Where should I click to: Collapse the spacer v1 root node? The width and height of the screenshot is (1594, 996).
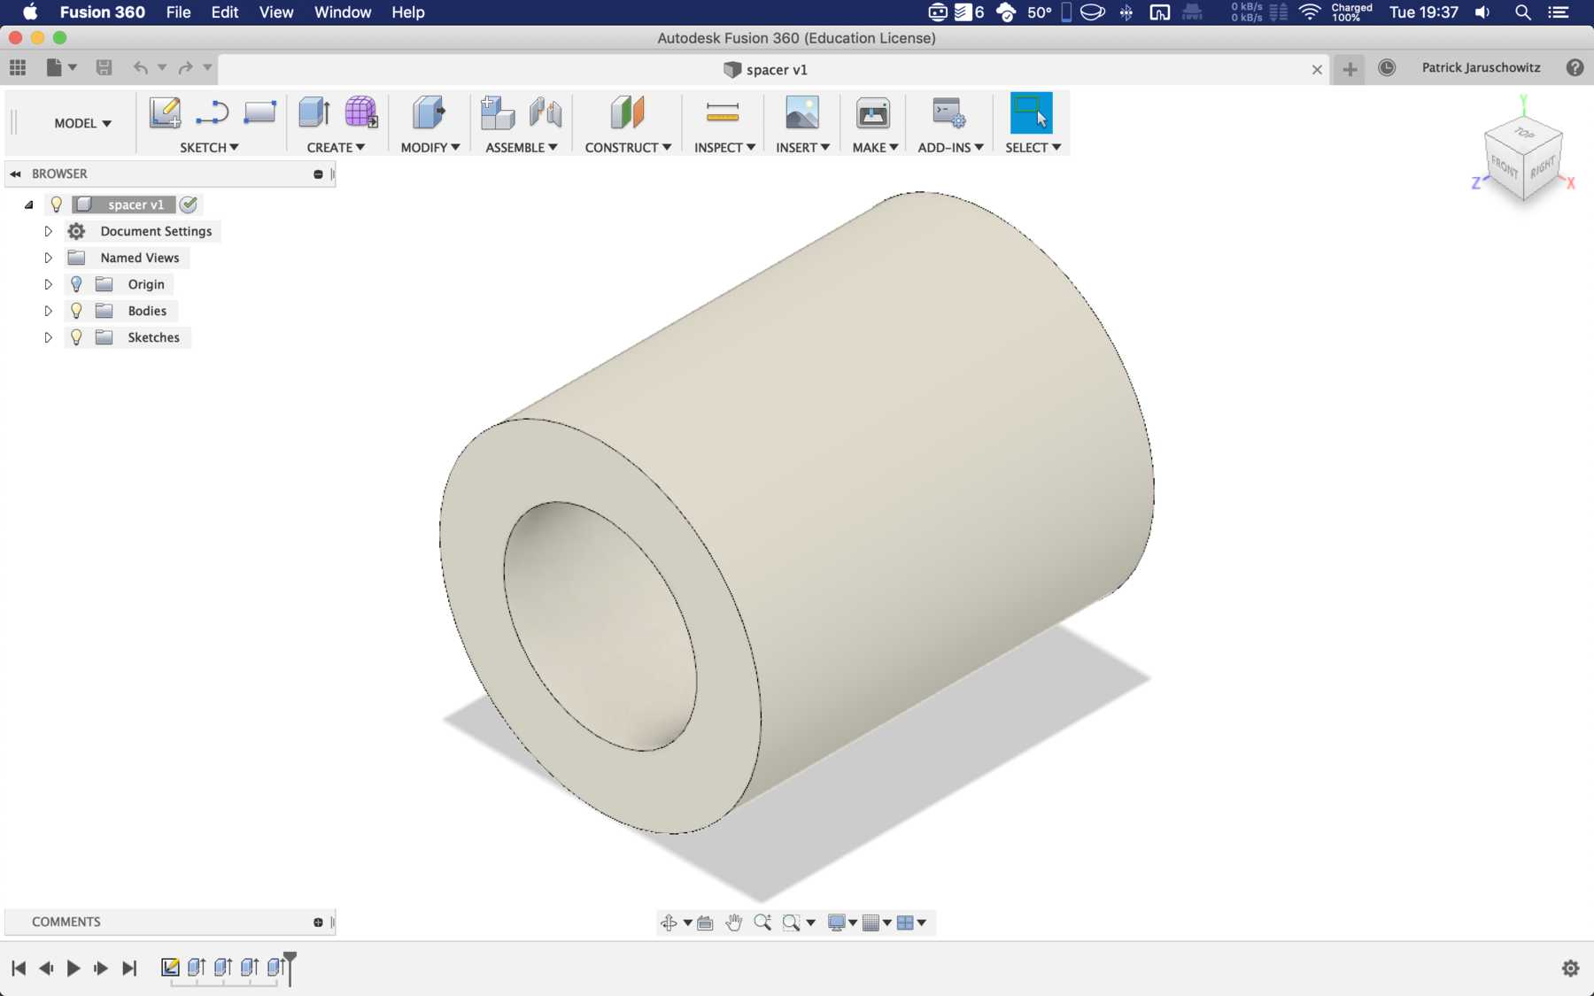(29, 205)
